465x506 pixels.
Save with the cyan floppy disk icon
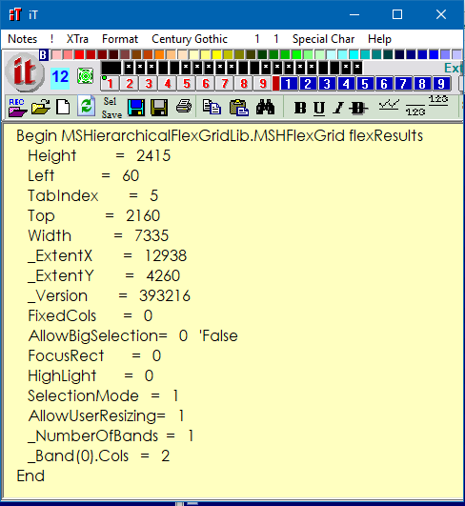[136, 108]
